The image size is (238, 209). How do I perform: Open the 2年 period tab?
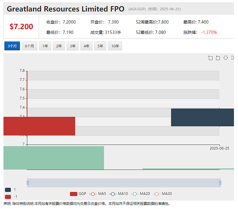click(59, 46)
